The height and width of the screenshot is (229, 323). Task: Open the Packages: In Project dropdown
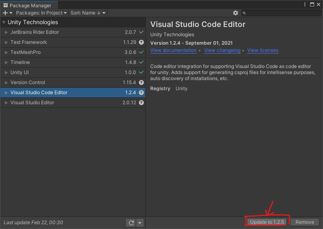point(41,13)
